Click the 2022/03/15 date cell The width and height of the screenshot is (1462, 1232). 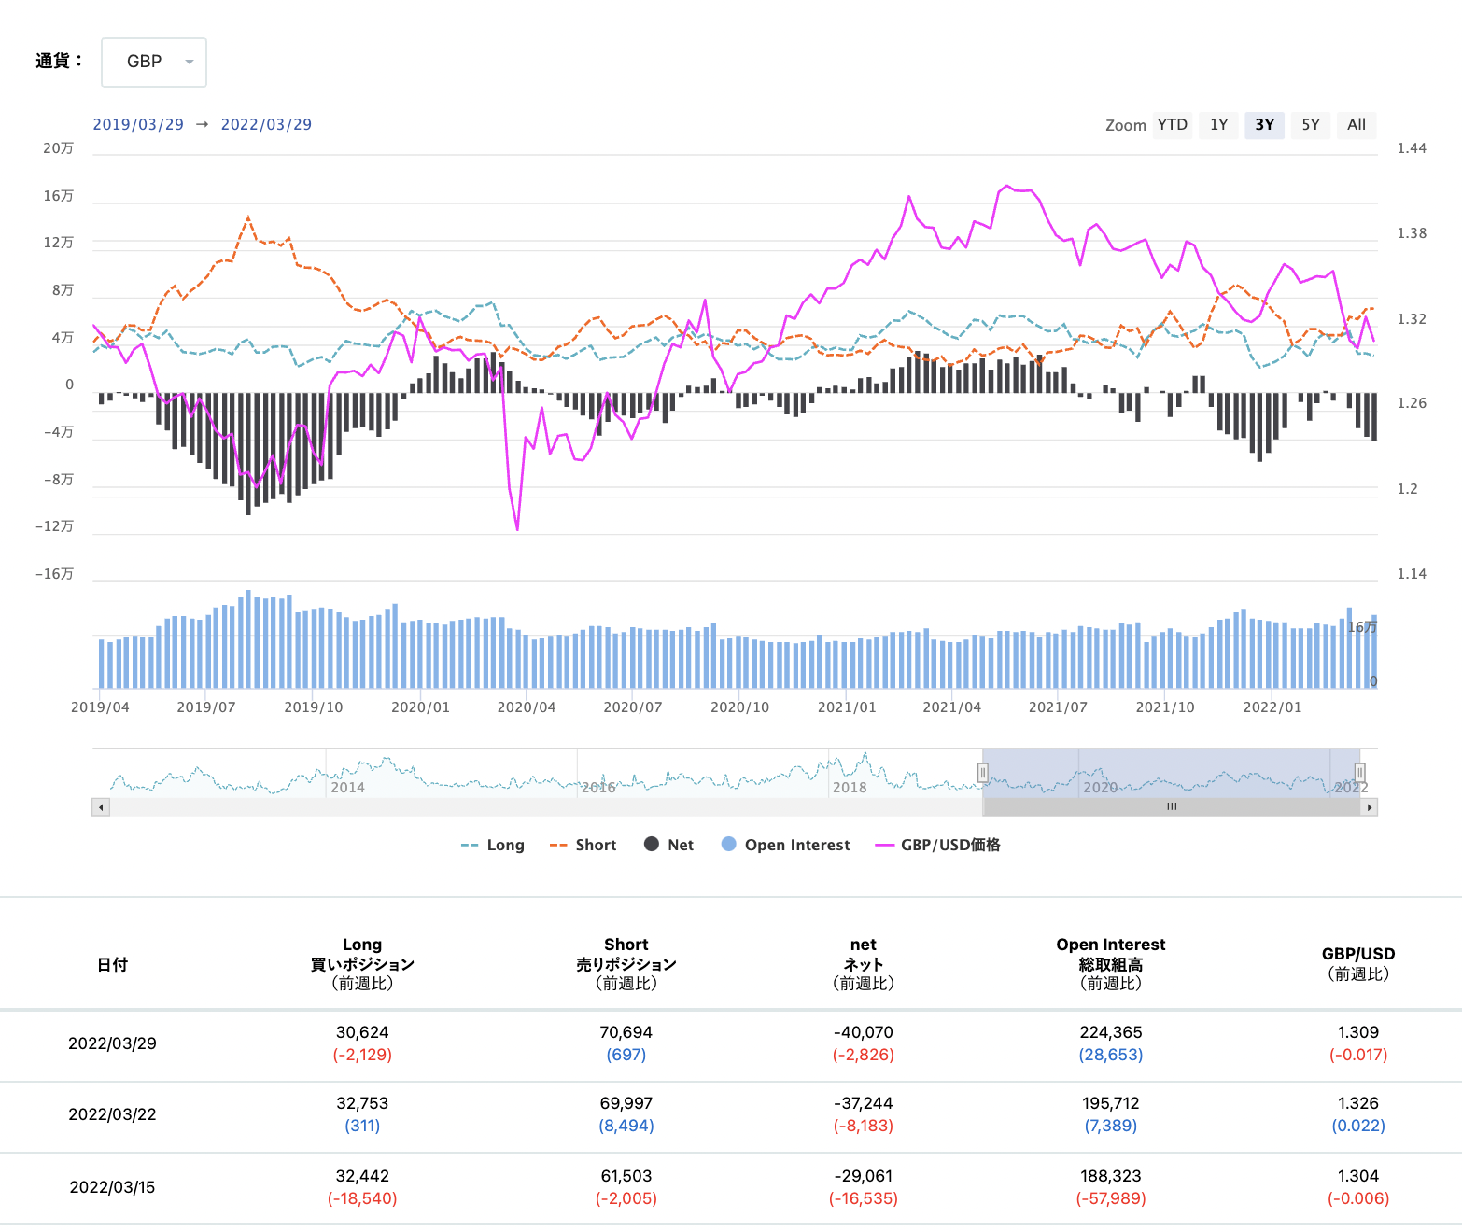(112, 1187)
